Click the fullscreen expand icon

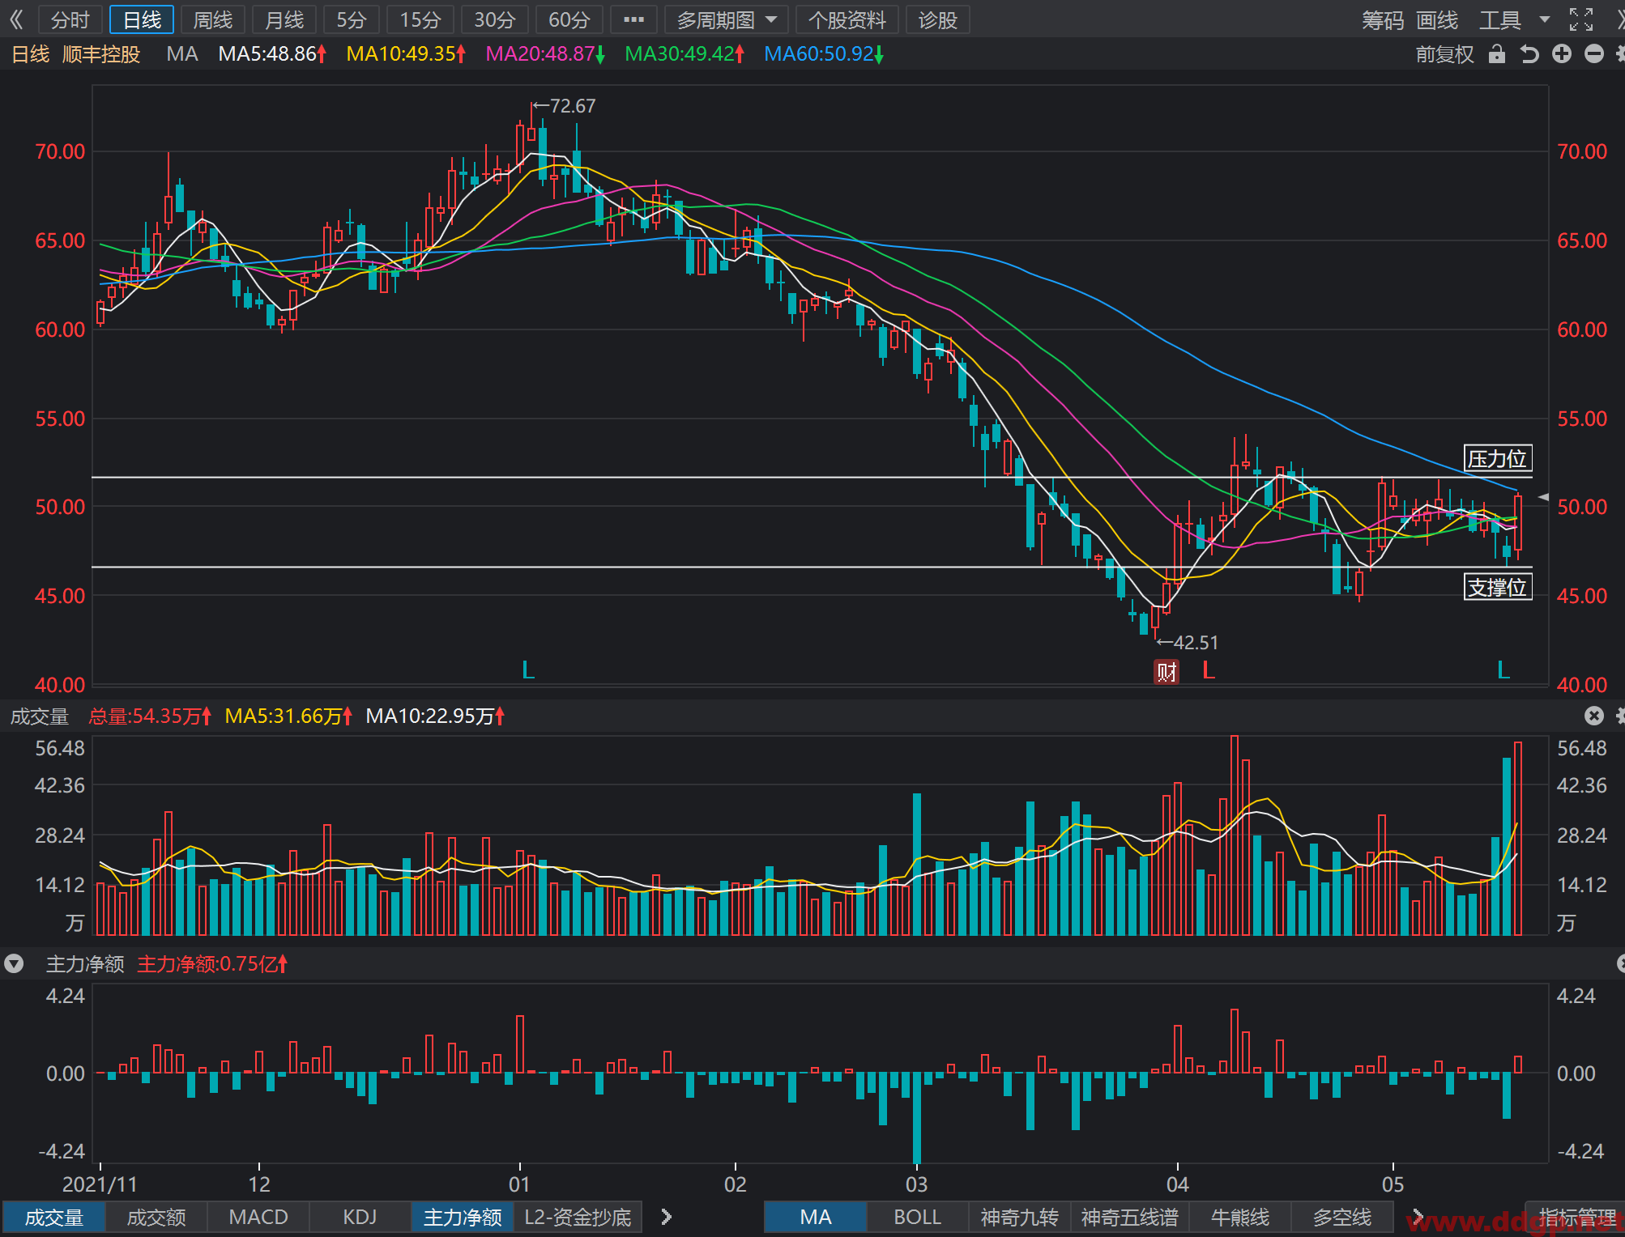tap(1581, 19)
